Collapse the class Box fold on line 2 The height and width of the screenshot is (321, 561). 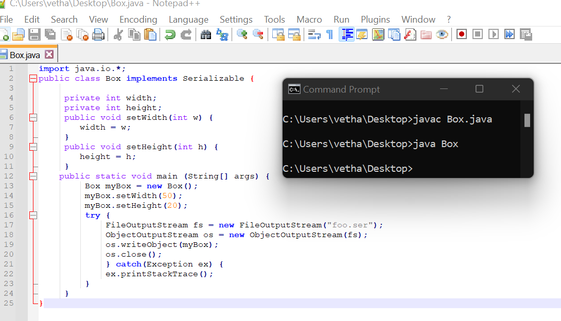coord(33,79)
